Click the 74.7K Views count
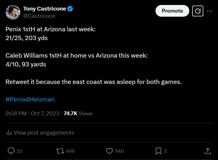 click(78, 113)
